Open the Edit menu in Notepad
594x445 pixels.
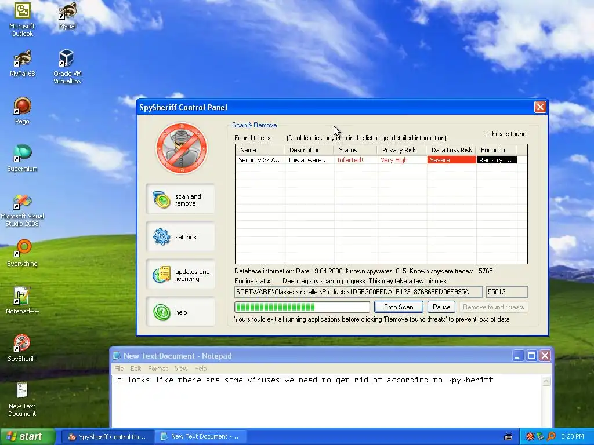(x=136, y=368)
